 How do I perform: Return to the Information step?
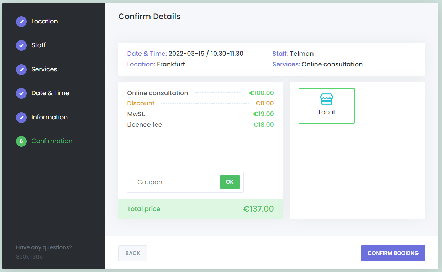(x=49, y=117)
